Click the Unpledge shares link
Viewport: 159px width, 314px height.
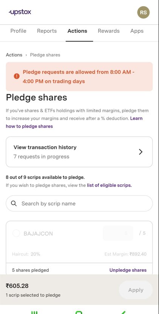(128, 270)
